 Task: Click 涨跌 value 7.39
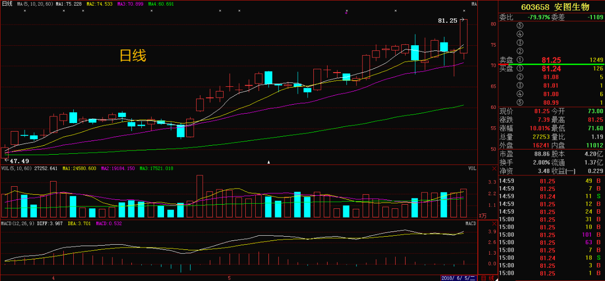(544, 120)
